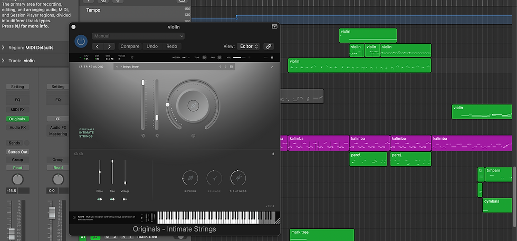Click the plugin link chain icon
This screenshot has width=517, height=241.
pyautogui.click(x=269, y=46)
